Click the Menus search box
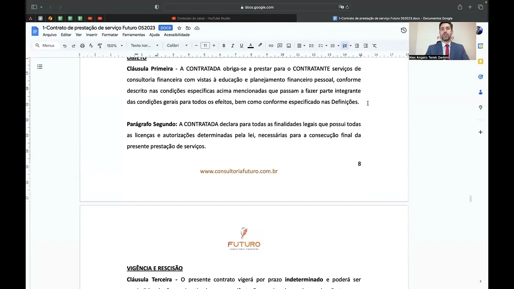The image size is (514, 289). 46,46
